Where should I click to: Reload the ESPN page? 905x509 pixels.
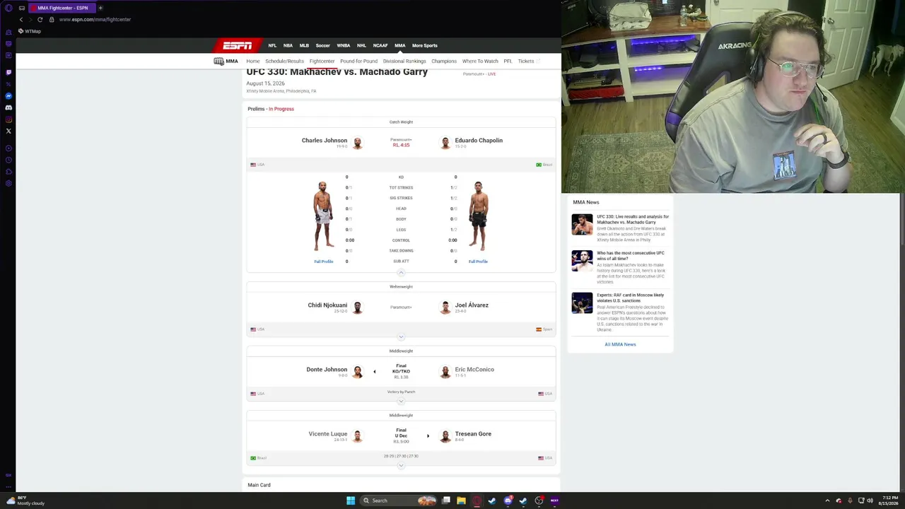[40, 20]
